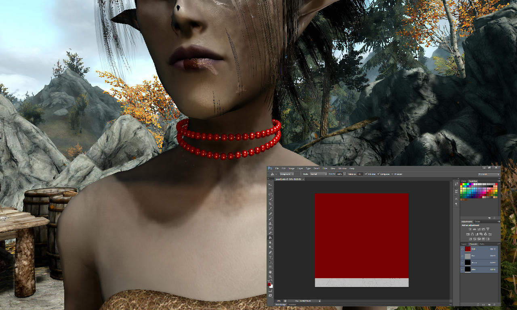
Task: Open the status bar info arrow
Action: 319,301
